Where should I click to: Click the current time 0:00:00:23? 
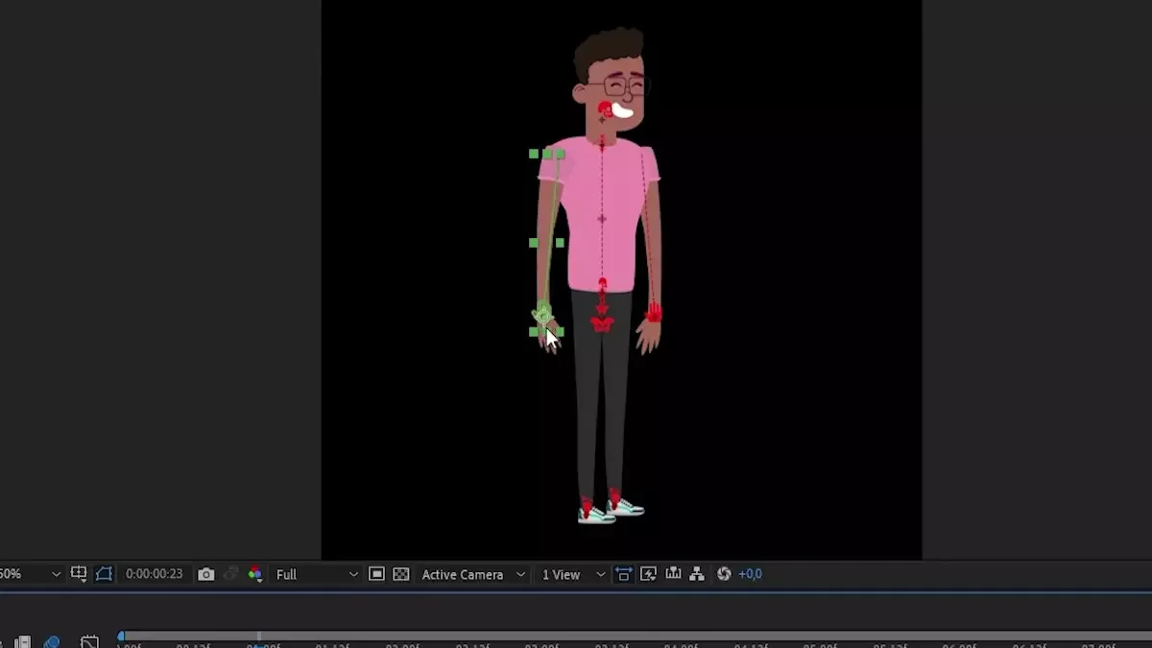tap(154, 574)
